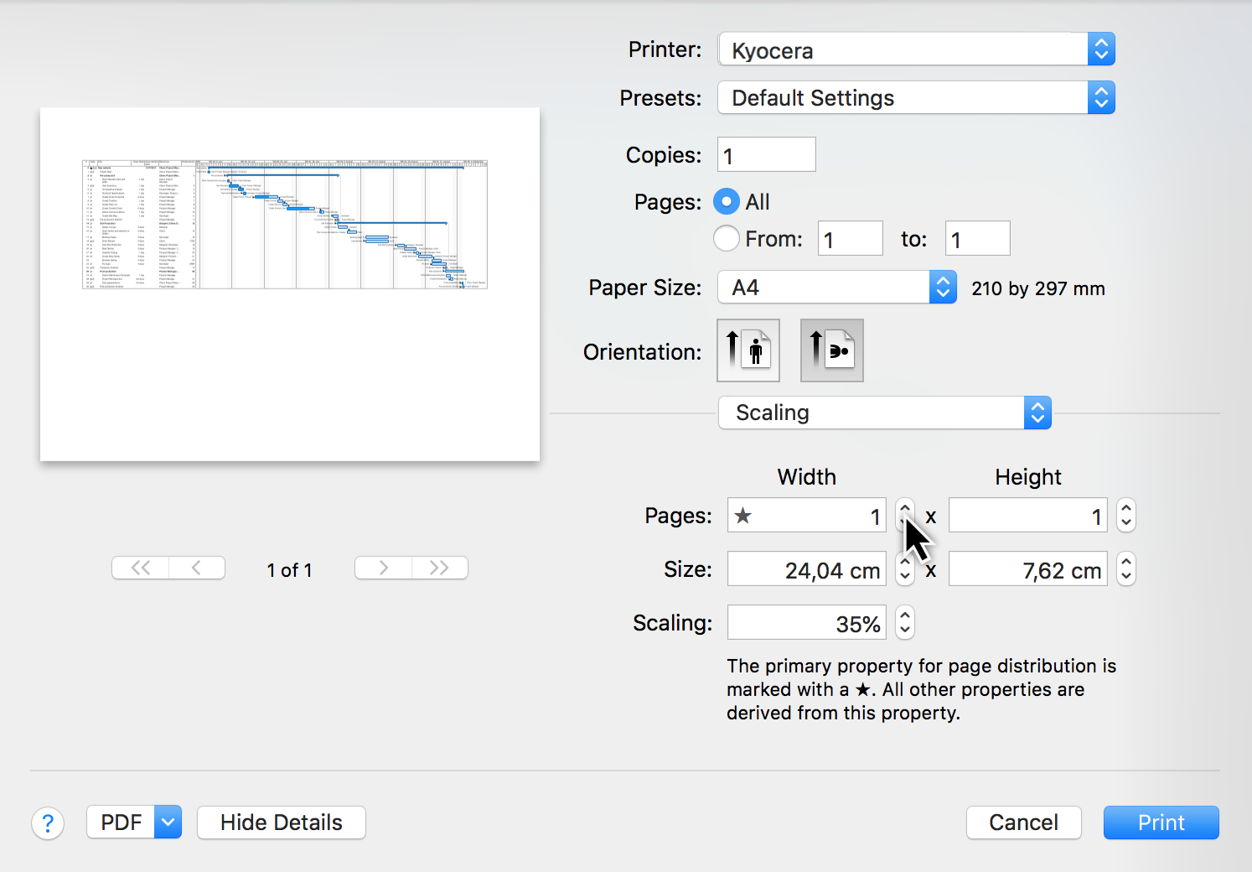This screenshot has width=1252, height=872.
Task: Go to the previous preview page
Action: 197,568
